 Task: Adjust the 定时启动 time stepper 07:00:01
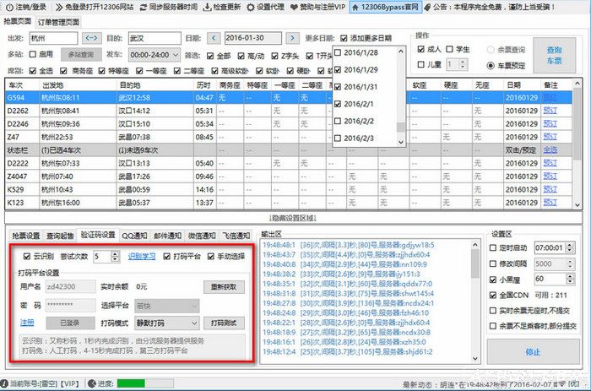point(570,247)
